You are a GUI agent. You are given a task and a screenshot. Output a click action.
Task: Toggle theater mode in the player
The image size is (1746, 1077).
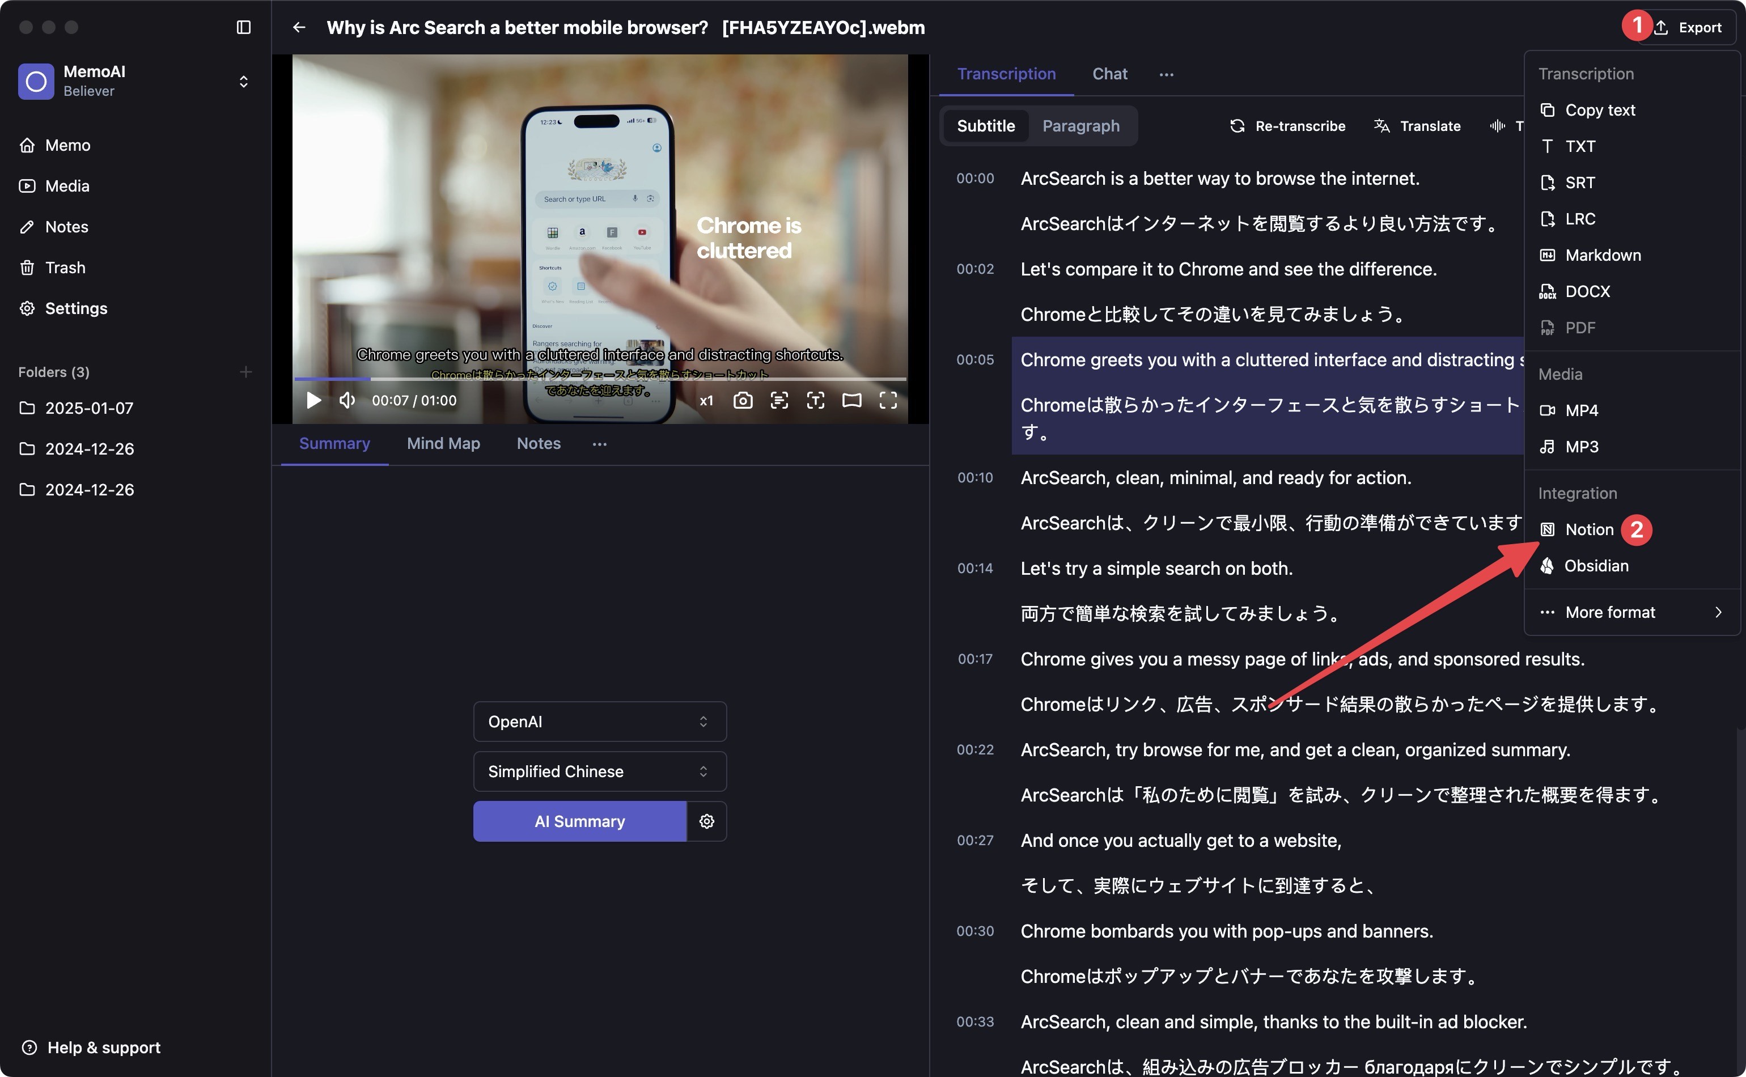click(852, 400)
